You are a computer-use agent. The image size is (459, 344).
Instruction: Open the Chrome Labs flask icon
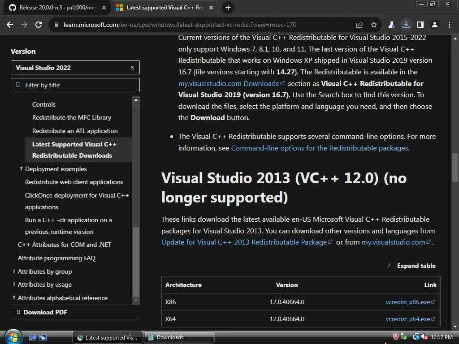point(391,25)
